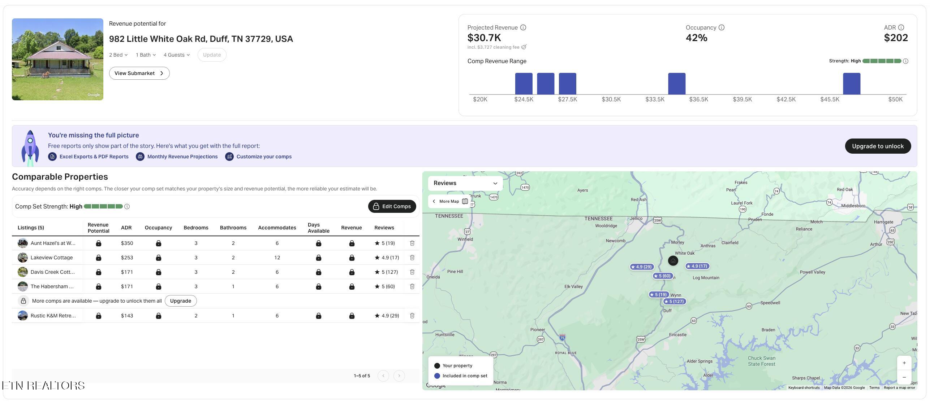
Task: Click the property street view thumbnail
Action: 57,59
